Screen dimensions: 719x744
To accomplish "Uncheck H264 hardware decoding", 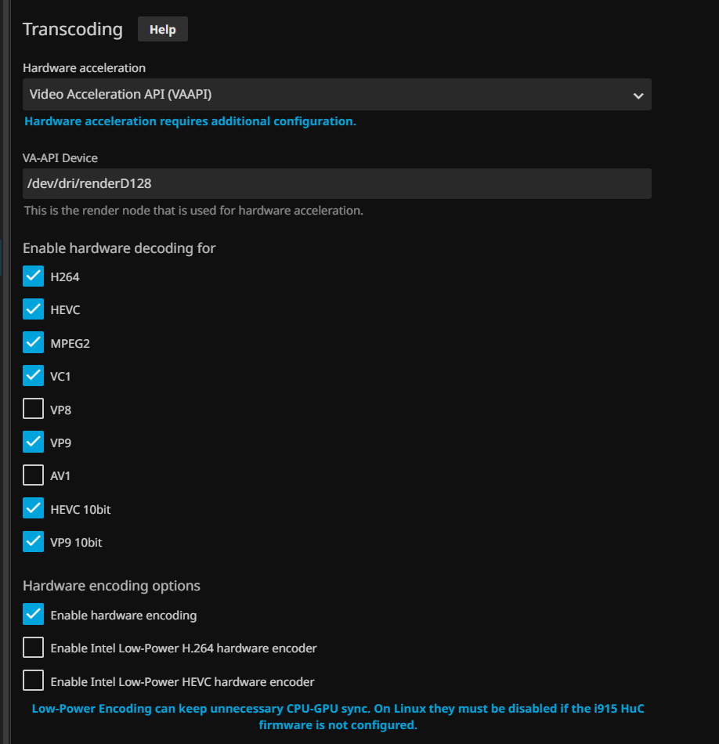I will click(34, 276).
